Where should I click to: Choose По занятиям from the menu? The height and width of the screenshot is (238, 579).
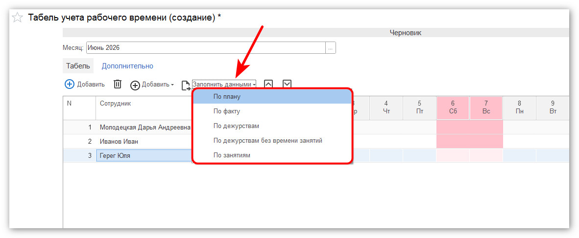pos(272,155)
